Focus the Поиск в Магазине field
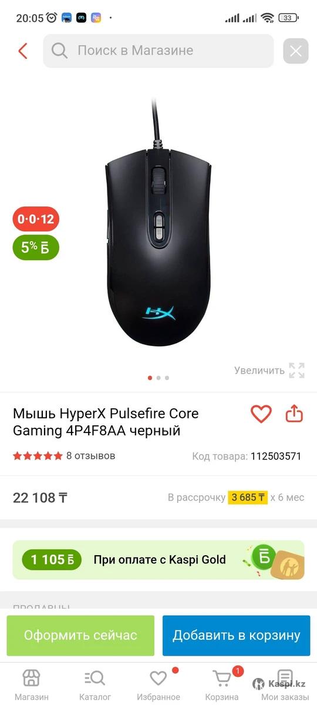Viewport: 317px width, 705px height. point(158,51)
